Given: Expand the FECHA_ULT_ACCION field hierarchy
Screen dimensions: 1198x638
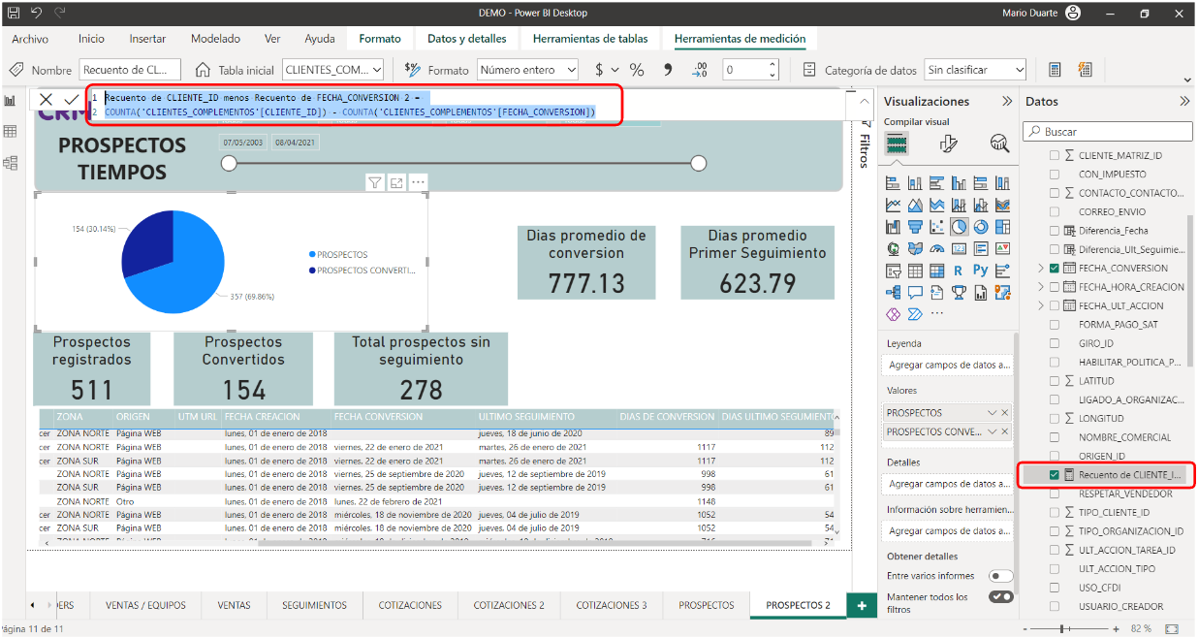Looking at the screenshot, I should coord(1041,305).
